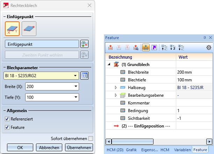Click the second greyed feature toolbar icon
The height and width of the screenshot is (154, 214).
(119, 47)
